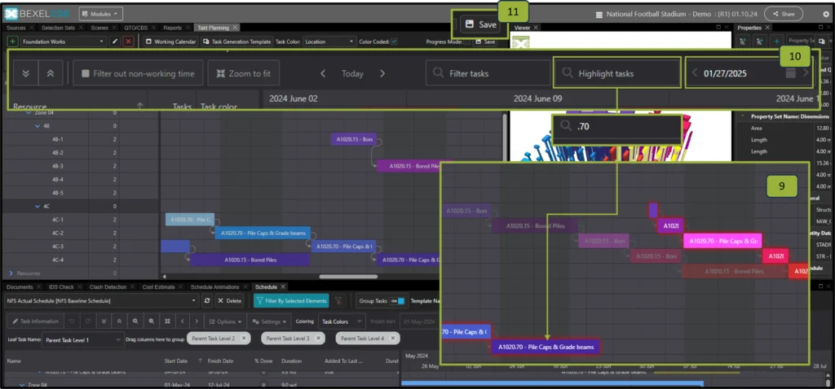Click the takt chart horizontal scrollbar

(348, 277)
